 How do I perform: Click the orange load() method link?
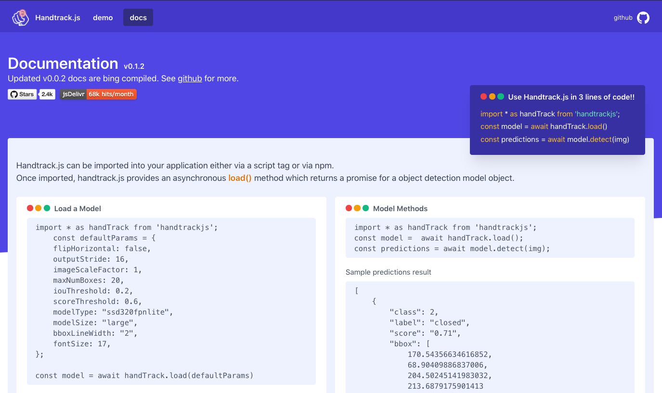coord(240,178)
